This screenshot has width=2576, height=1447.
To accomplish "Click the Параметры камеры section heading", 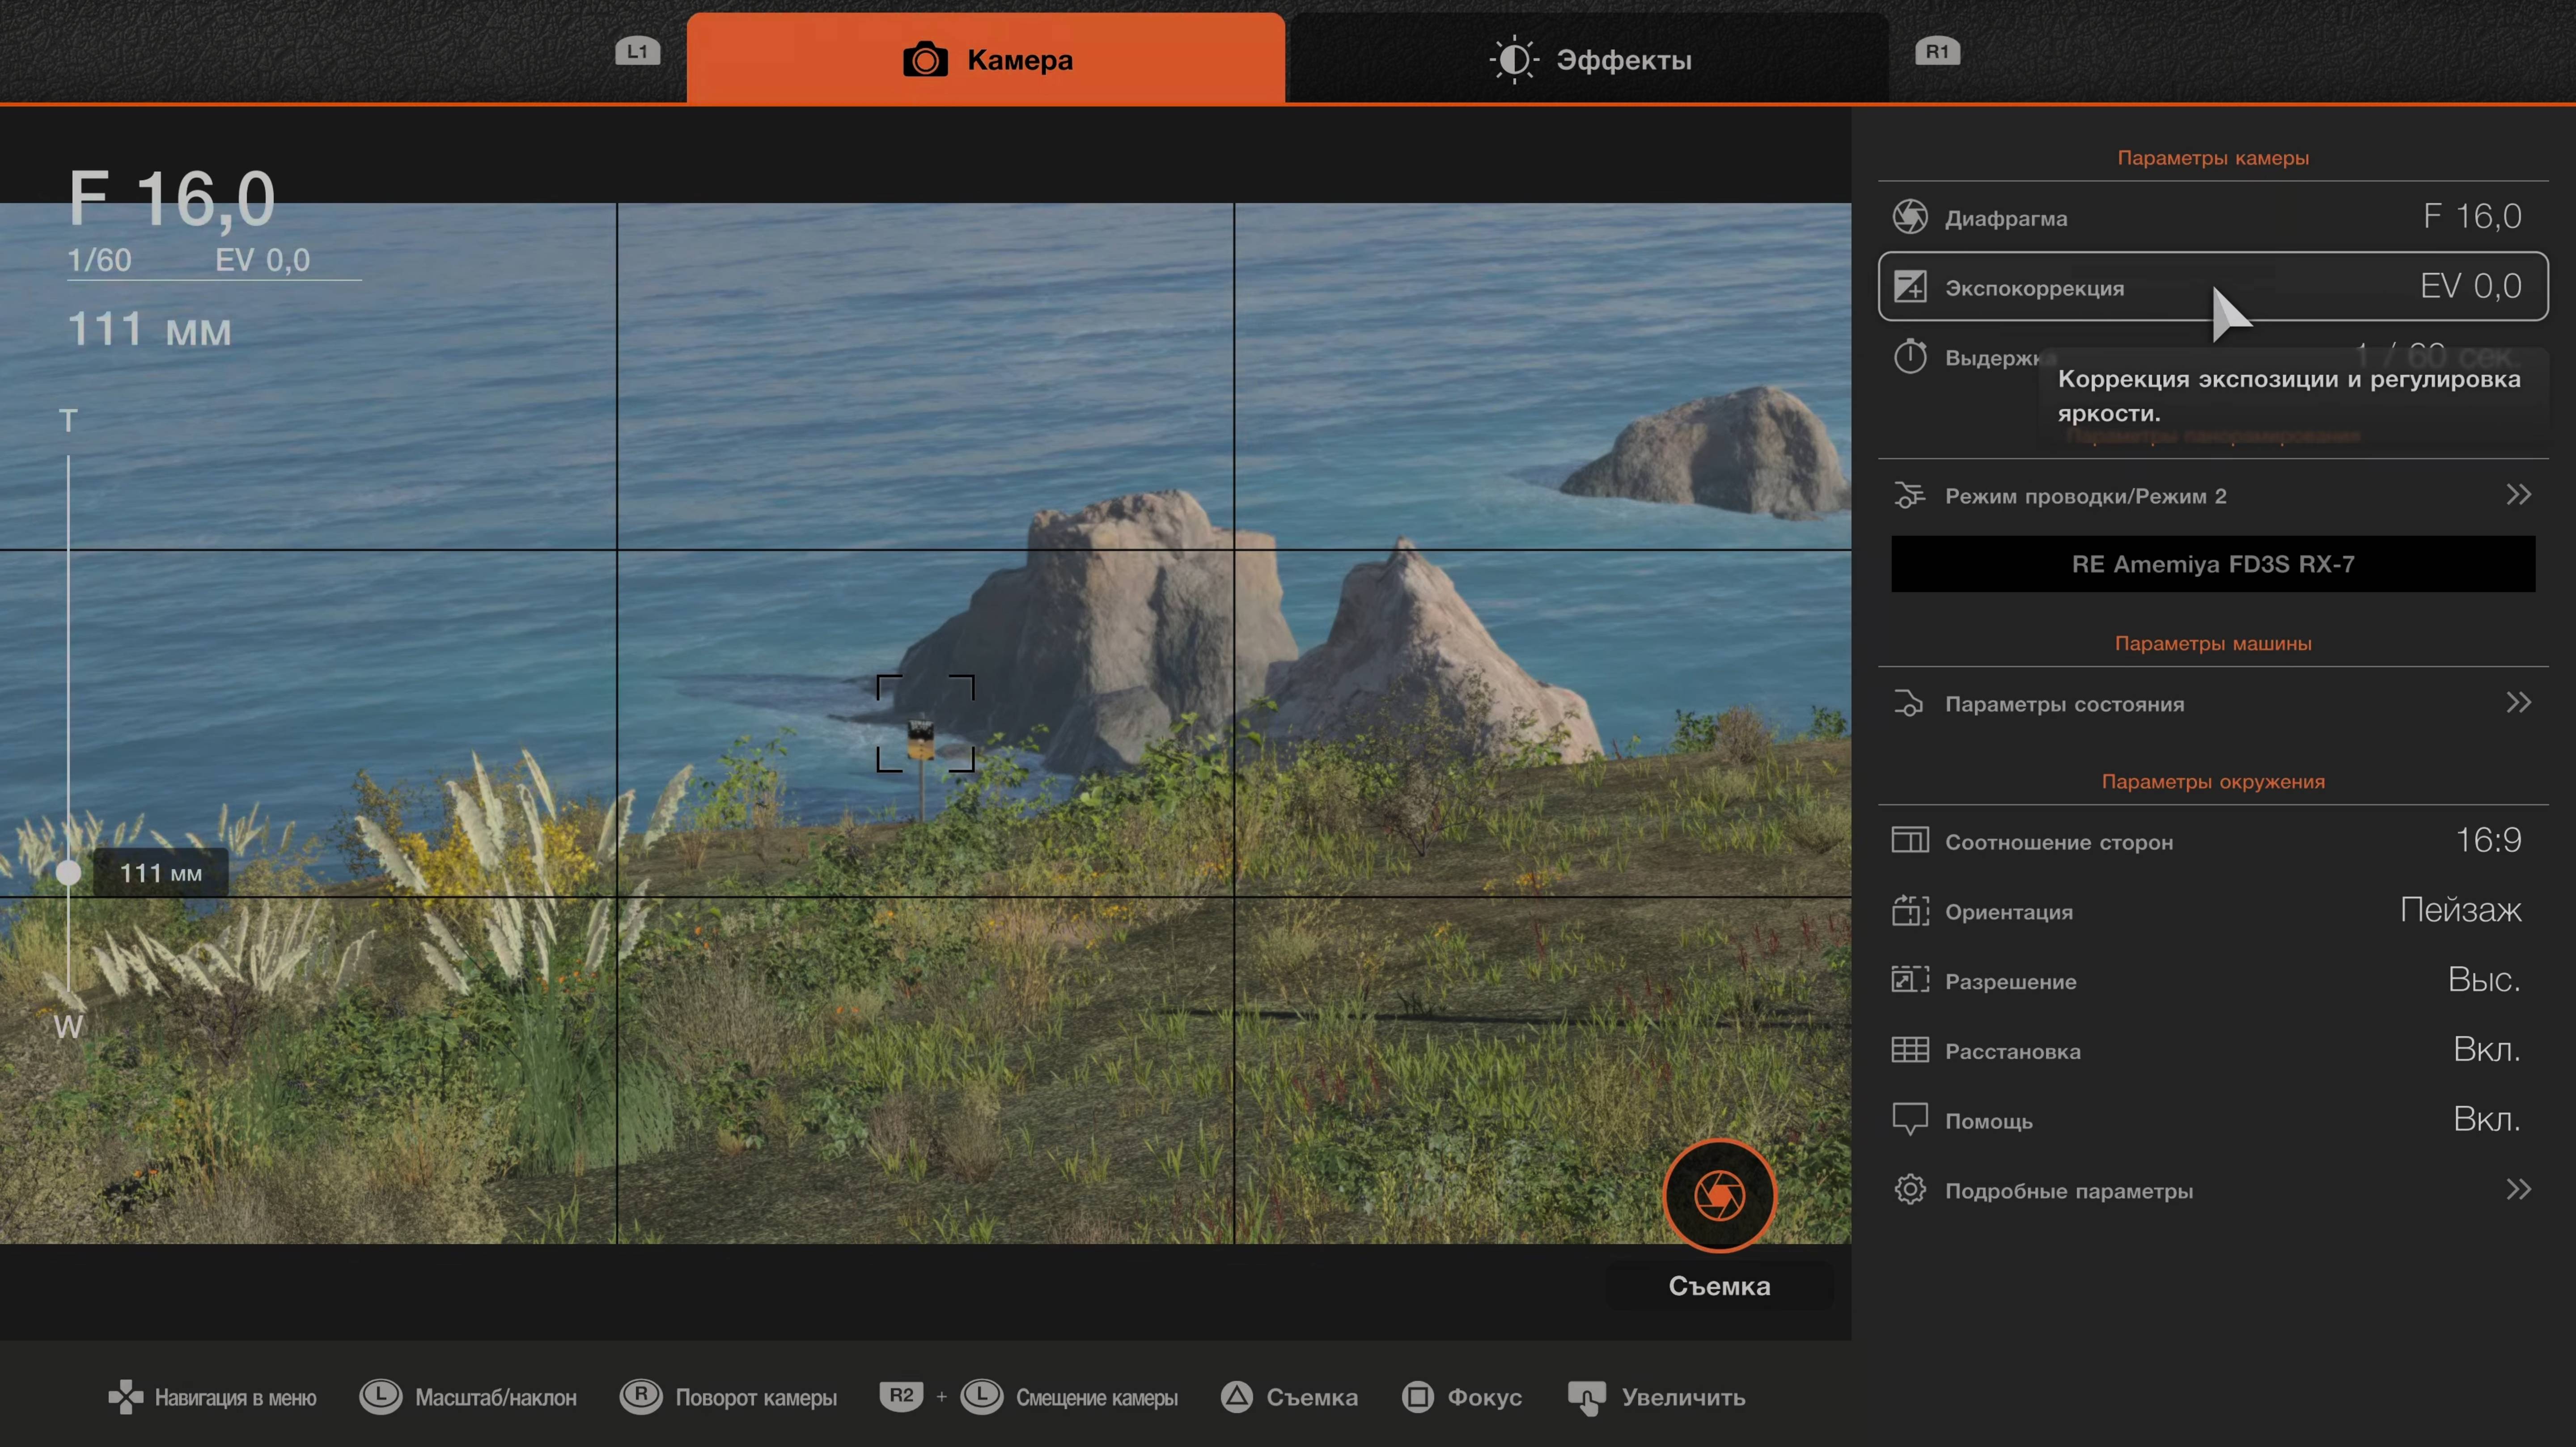I will [2213, 158].
